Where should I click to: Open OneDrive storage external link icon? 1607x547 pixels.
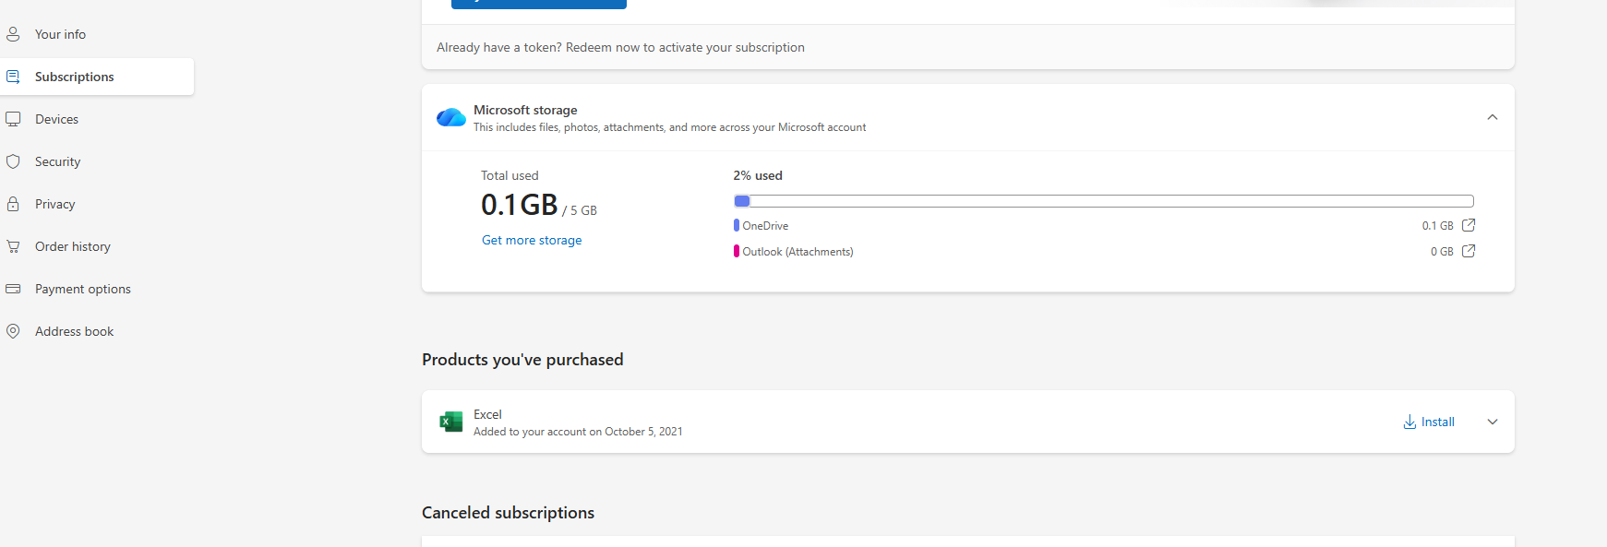[x=1469, y=225]
